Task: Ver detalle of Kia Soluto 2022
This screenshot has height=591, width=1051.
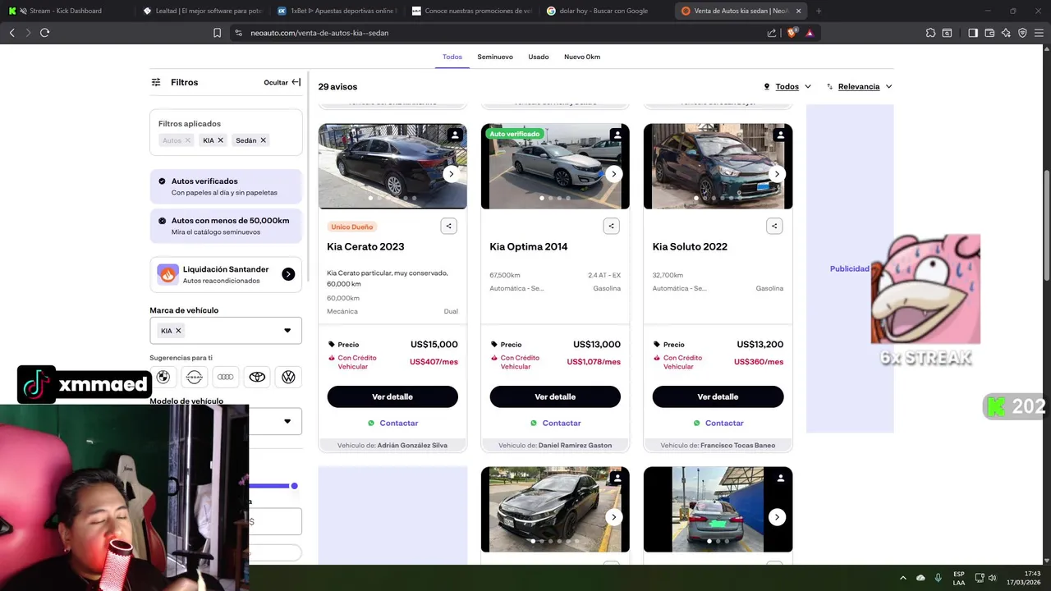Action: click(x=718, y=396)
